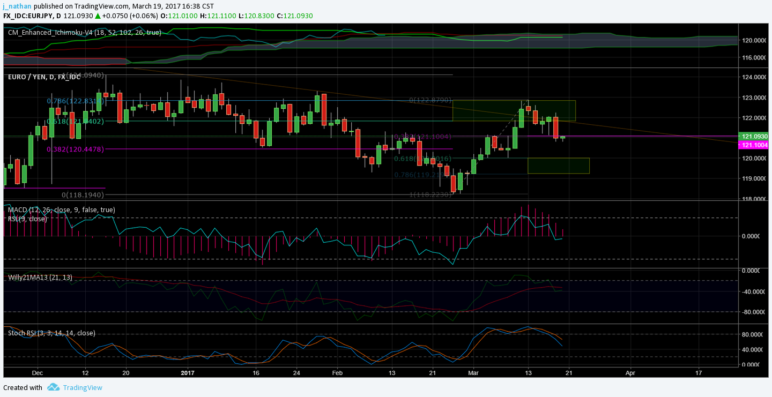Click the Dec label on the date axis
Image resolution: width=772 pixels, height=397 pixels.
[x=37, y=372]
